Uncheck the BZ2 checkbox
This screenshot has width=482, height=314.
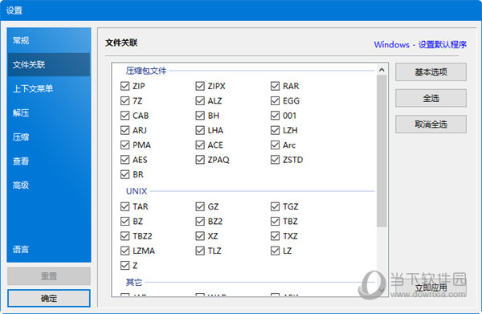pos(200,221)
